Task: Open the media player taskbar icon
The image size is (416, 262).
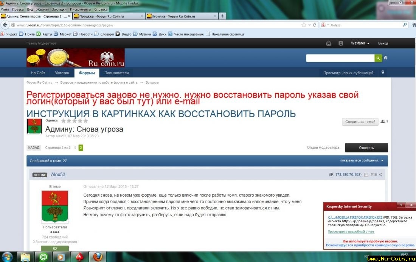Action: click(x=61, y=257)
